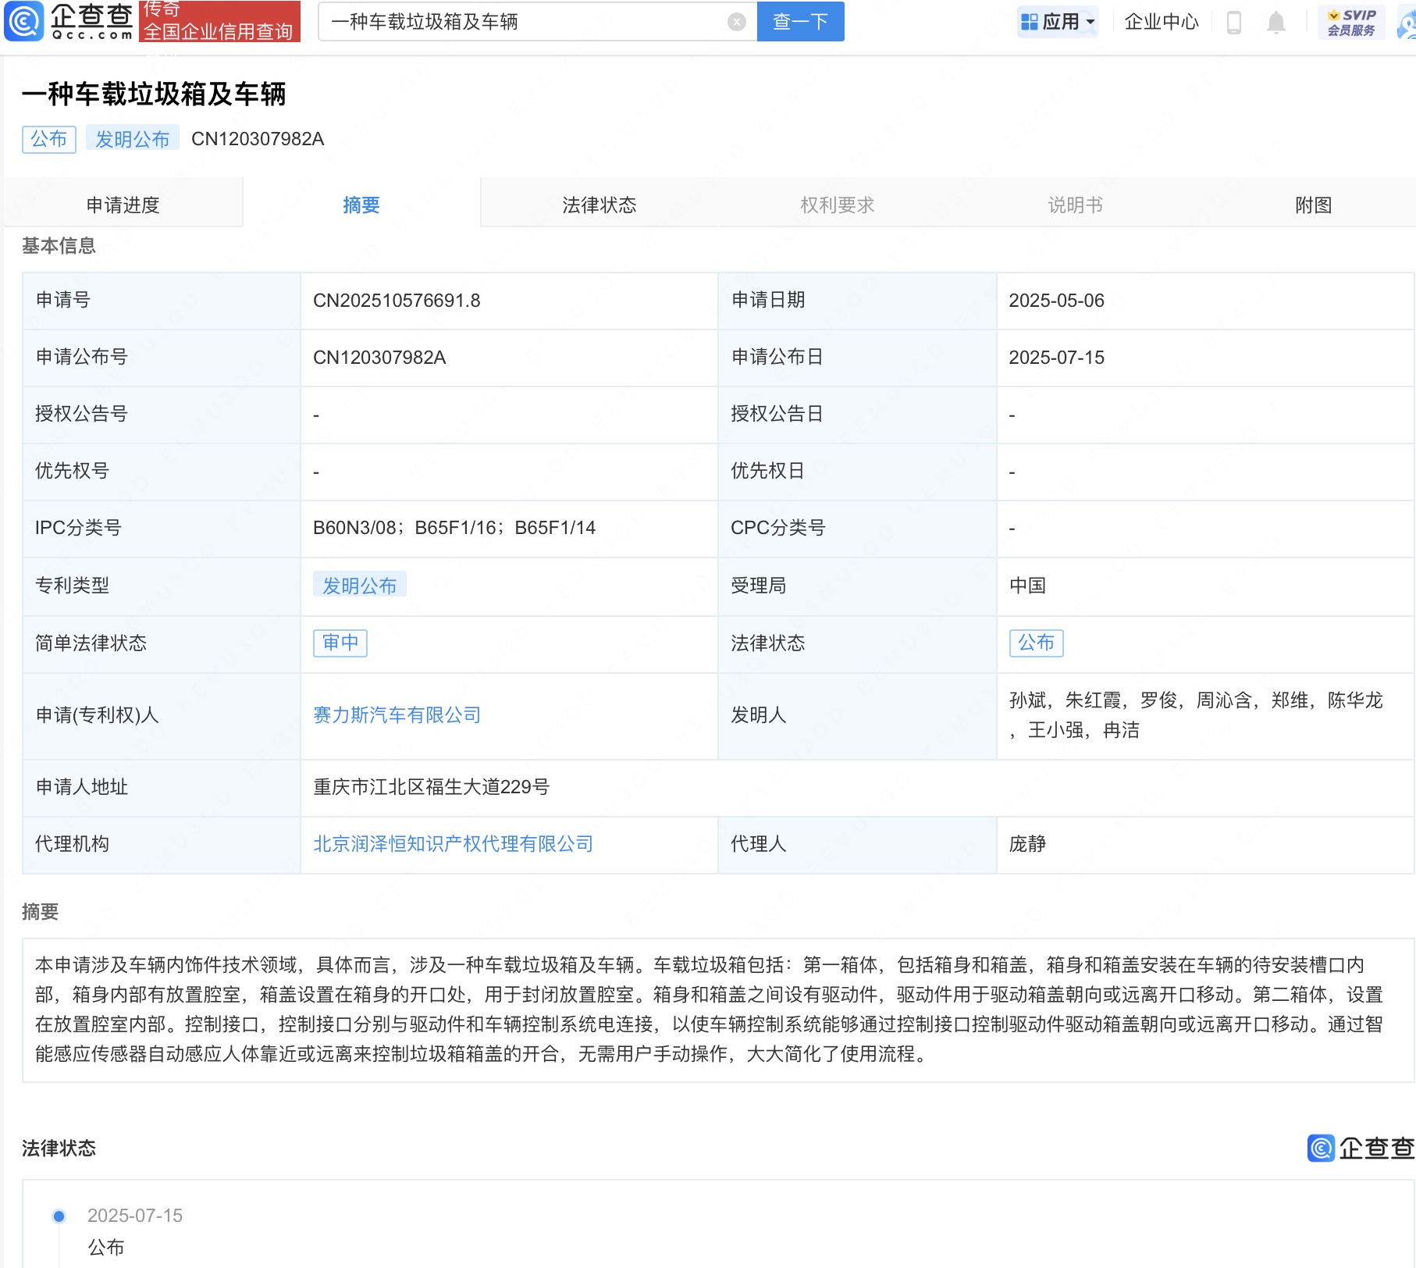Open the 赛力斯汽车有限公司 applicant link
The height and width of the screenshot is (1268, 1416).
pos(397,714)
